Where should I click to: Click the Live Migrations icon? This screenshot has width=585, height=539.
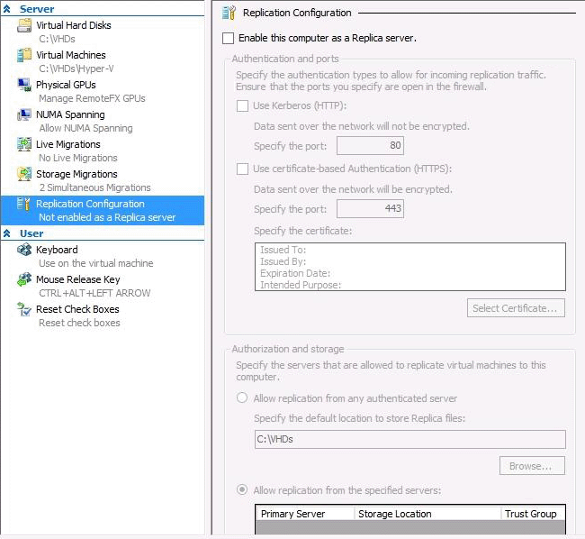[25, 144]
